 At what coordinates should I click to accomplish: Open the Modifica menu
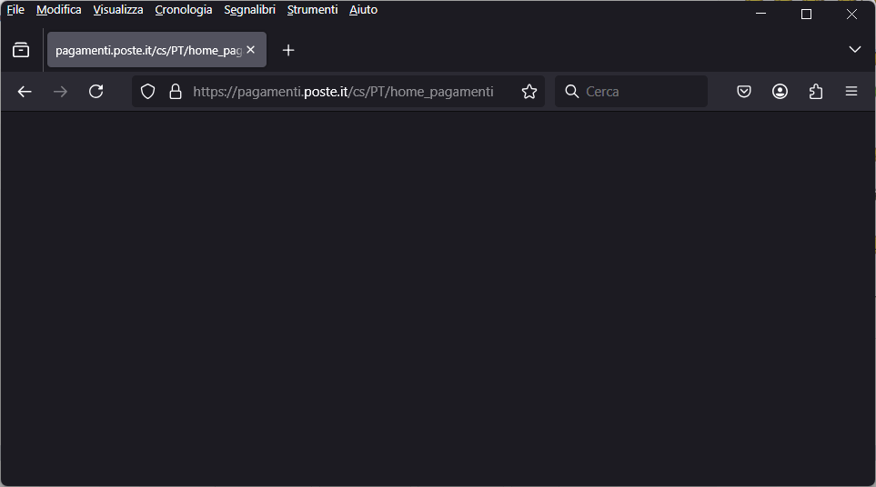tap(58, 10)
